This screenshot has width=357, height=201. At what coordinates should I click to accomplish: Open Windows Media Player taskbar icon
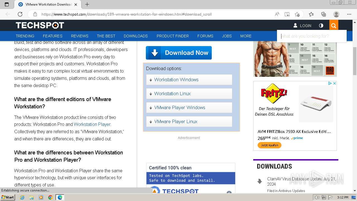pyautogui.click(x=41, y=197)
